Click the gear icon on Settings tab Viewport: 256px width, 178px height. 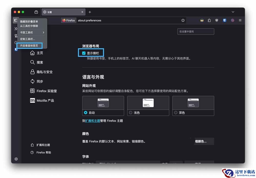tap(45, 12)
